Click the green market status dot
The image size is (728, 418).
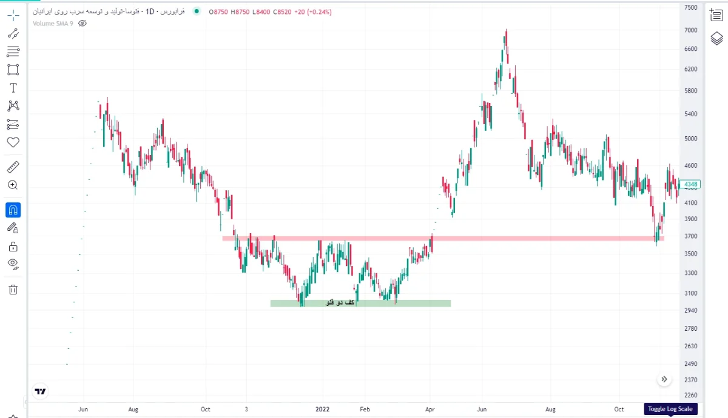click(196, 12)
